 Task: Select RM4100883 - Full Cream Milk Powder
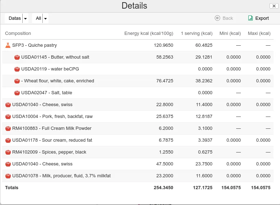52,128
